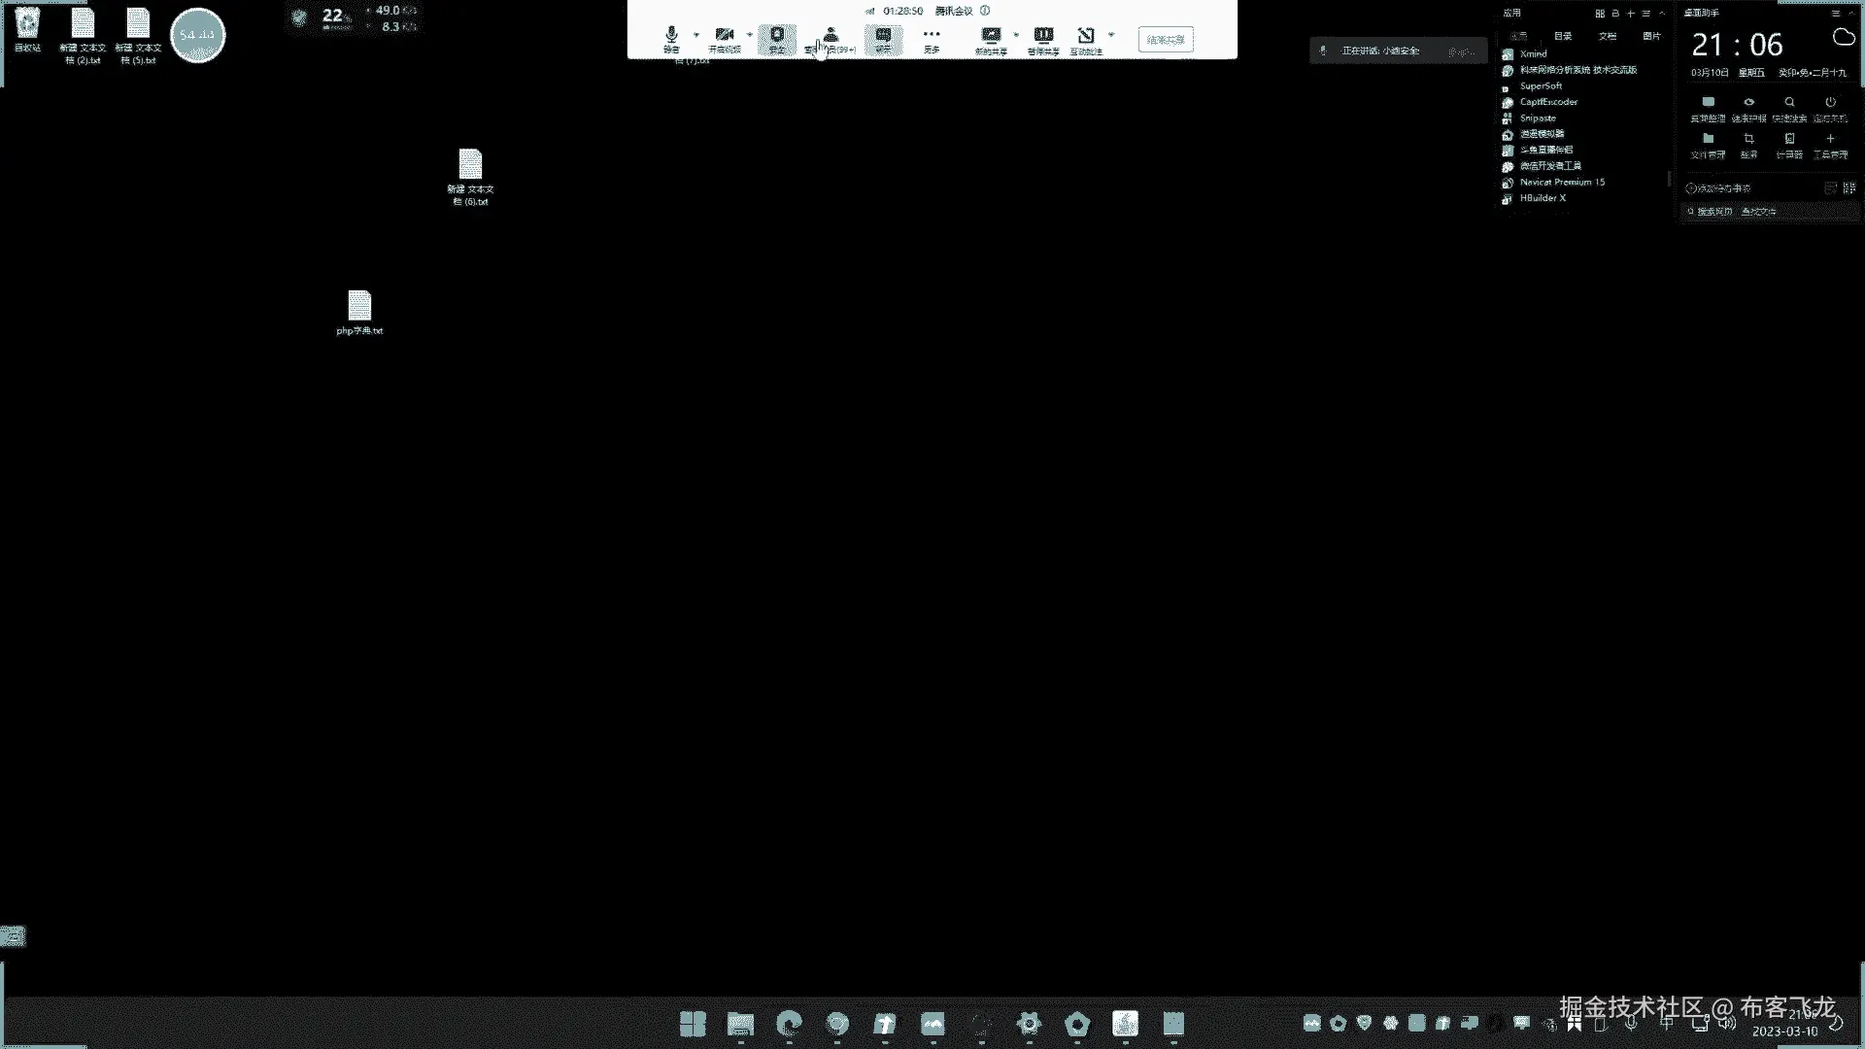Expand the camera options arrow
1865x1049 pixels.
[x=749, y=35]
